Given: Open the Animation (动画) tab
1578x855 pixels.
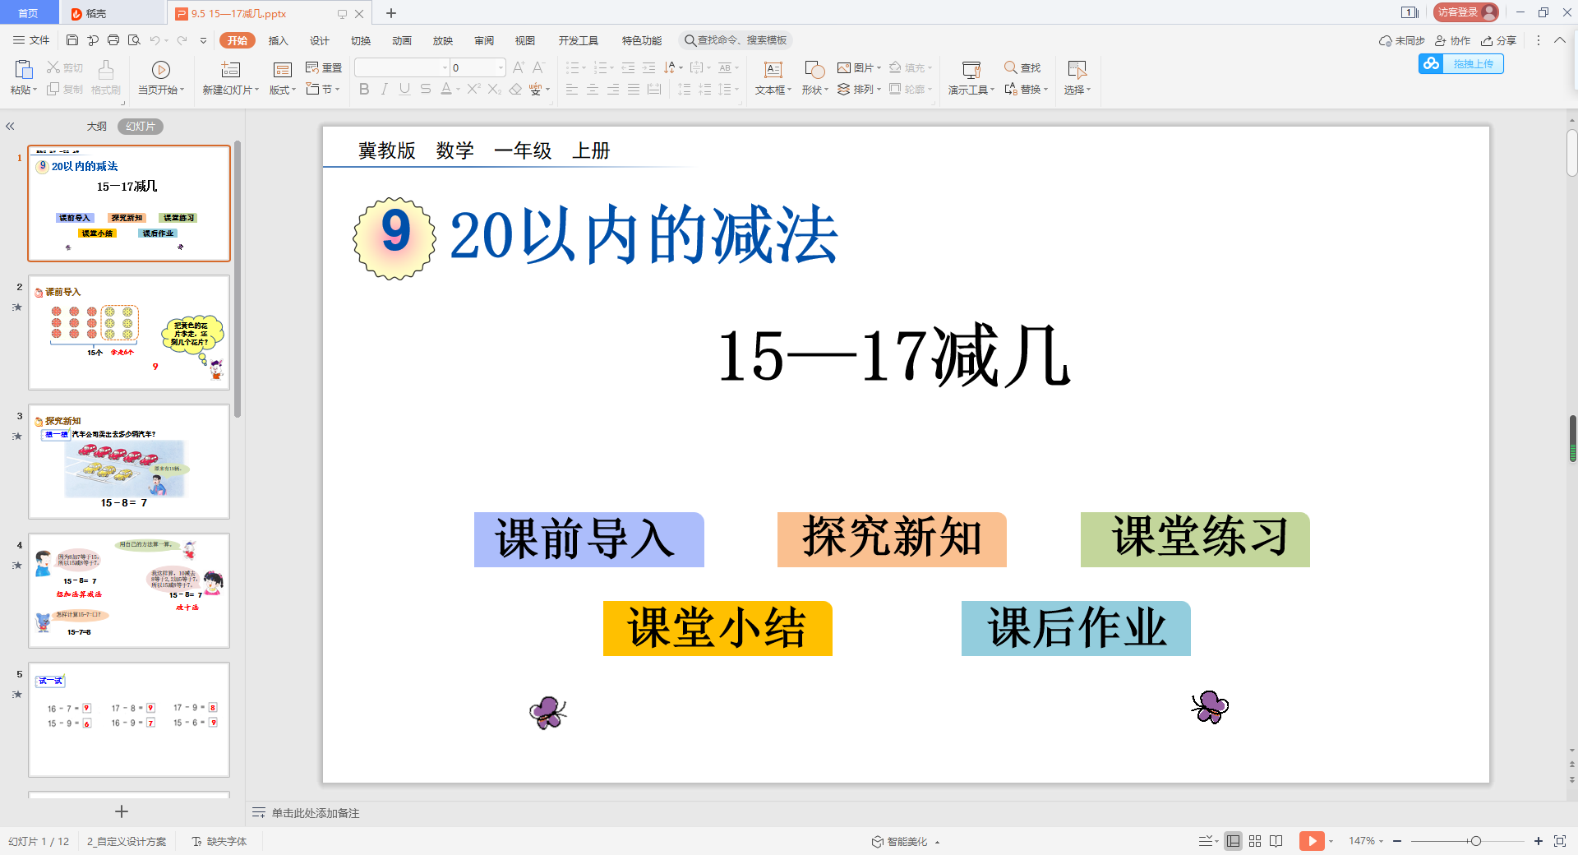Looking at the screenshot, I should coord(402,40).
